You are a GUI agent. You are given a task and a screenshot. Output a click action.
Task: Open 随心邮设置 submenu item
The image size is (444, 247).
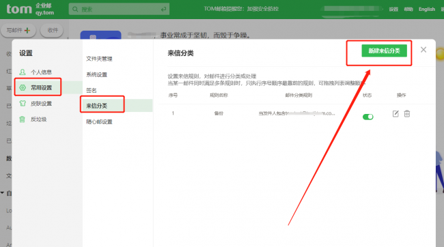pos(99,122)
